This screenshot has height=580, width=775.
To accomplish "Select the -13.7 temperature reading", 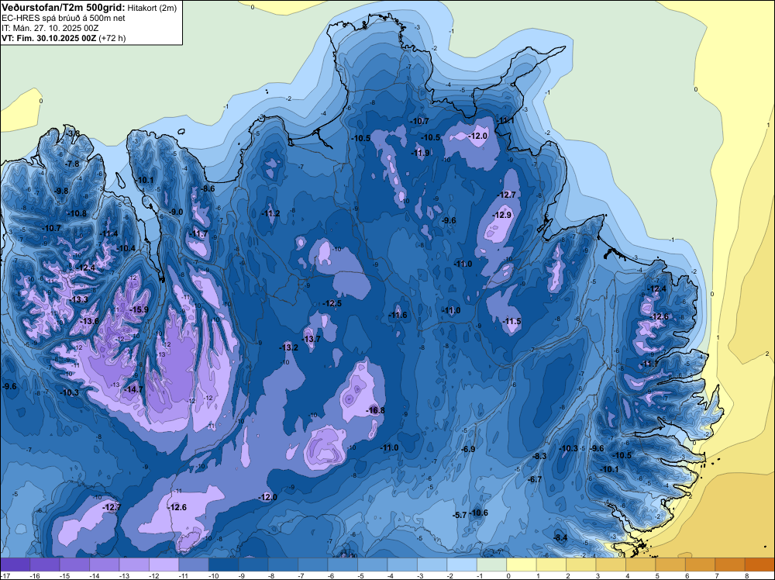I will coord(312,339).
